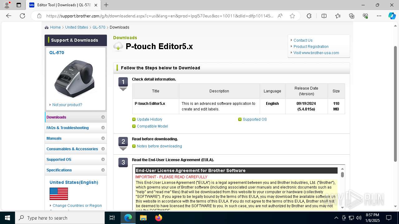This screenshot has width=399, height=224.
Task: Visit www.brother-usa.com link
Action: [x=316, y=53]
